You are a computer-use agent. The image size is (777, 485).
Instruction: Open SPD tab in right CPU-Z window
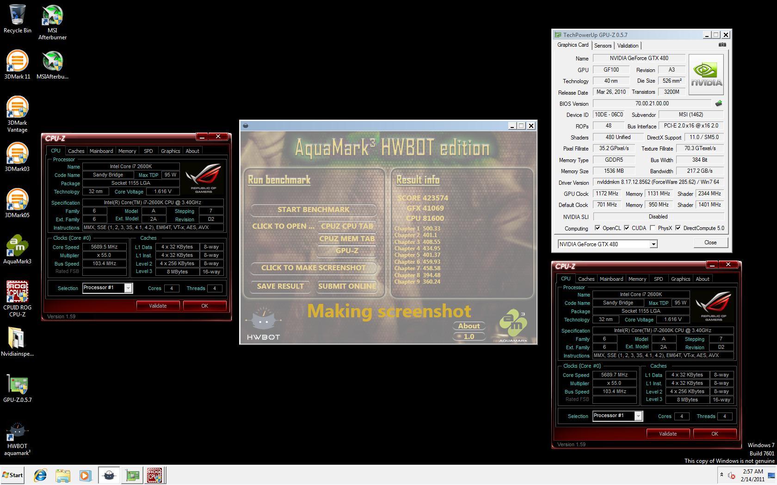coord(658,279)
